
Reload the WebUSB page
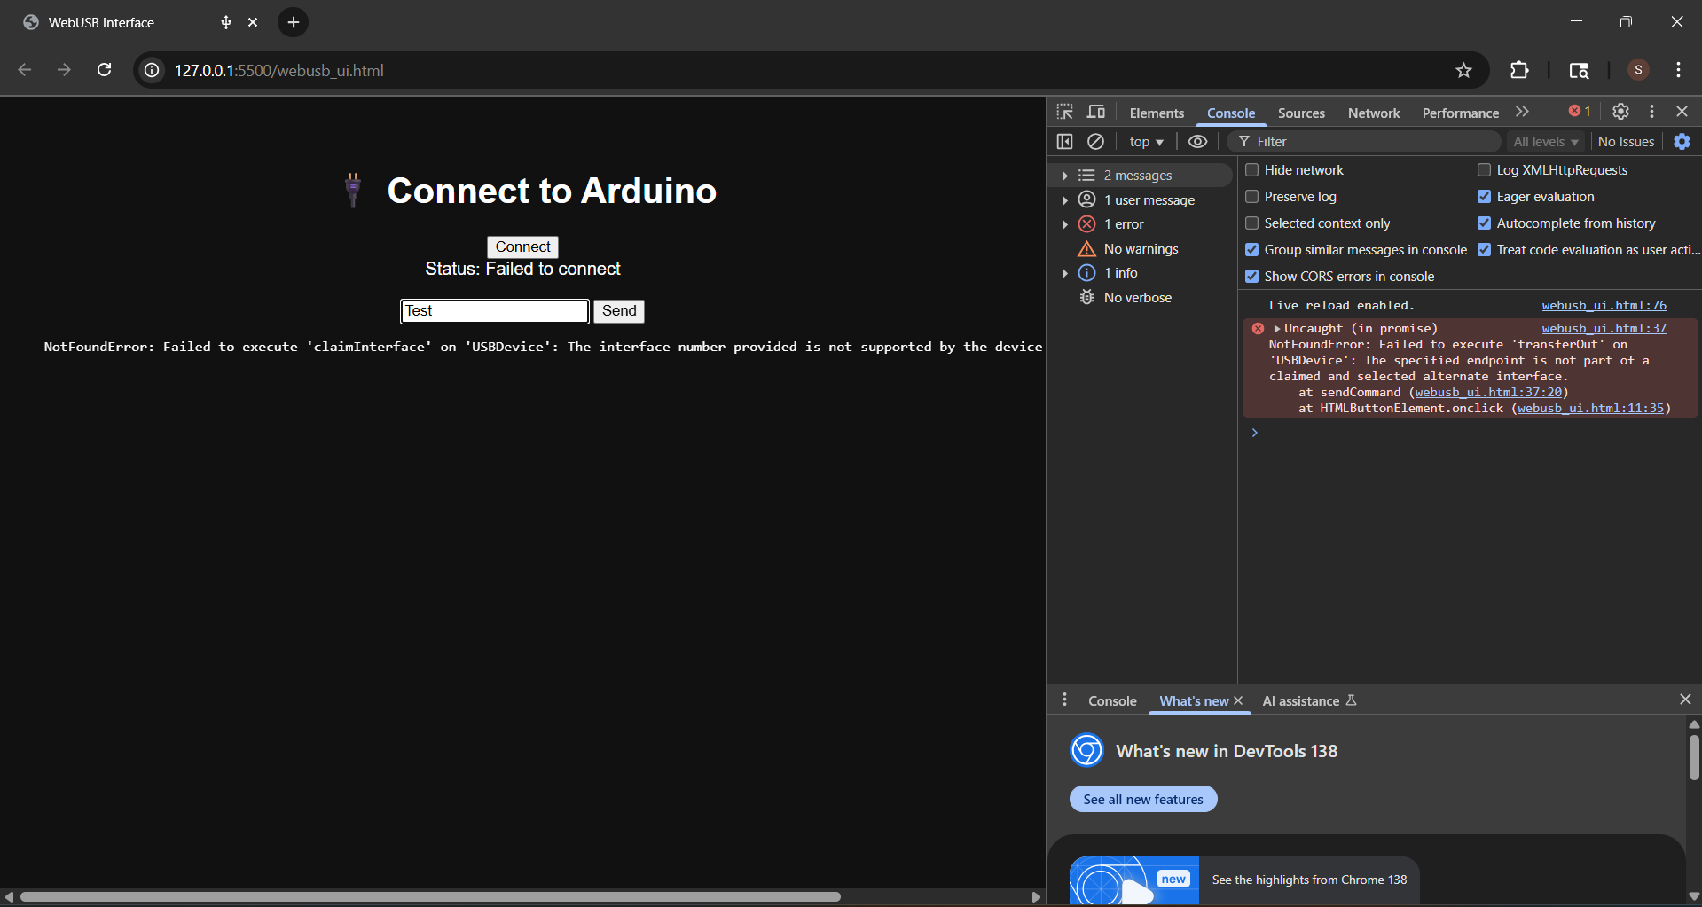point(104,70)
